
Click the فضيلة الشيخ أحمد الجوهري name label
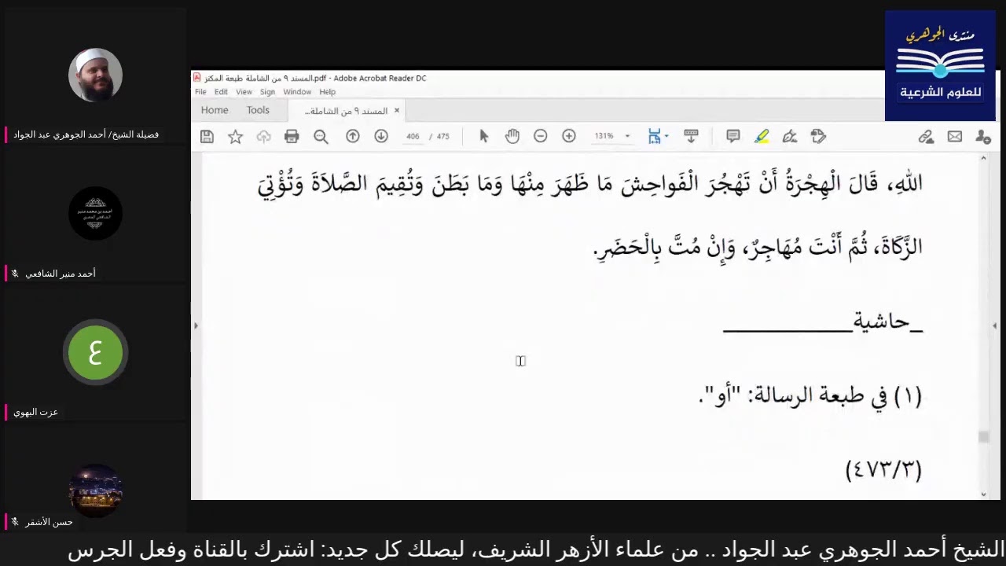tap(86, 134)
